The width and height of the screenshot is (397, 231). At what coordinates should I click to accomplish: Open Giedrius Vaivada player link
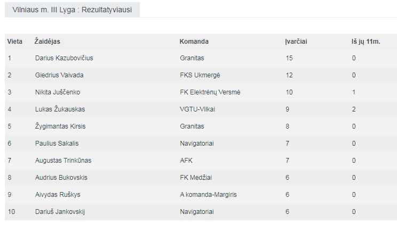59,75
